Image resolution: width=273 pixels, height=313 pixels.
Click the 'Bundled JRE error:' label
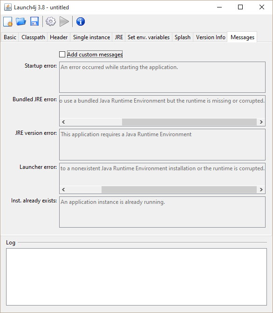34,99
